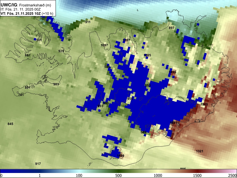Image resolution: width=237 pixels, height=178 pixels.
Task: Click the 741 map label
Action: point(21,95)
